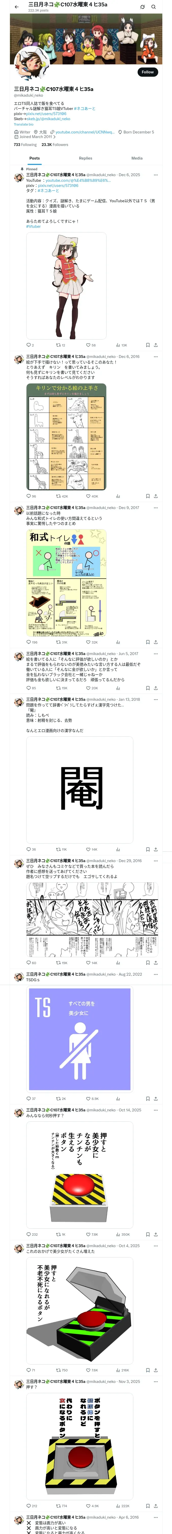
Task: Open the YouTube channel link in profile
Action: [x=85, y=132]
